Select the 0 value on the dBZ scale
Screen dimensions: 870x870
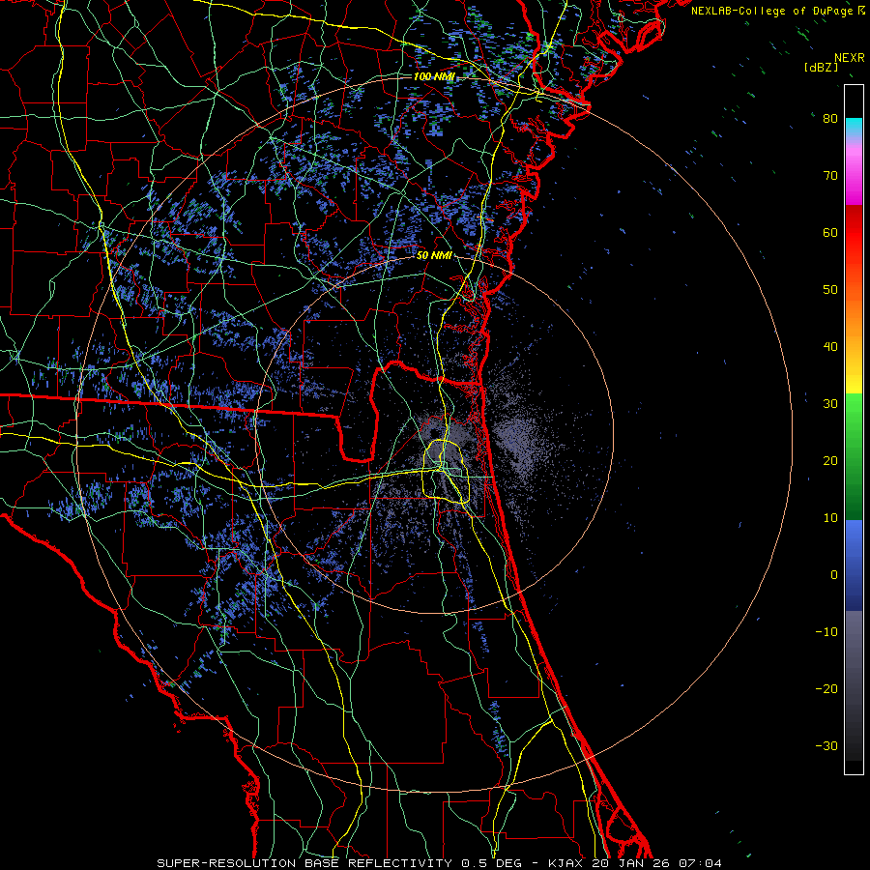coord(834,575)
